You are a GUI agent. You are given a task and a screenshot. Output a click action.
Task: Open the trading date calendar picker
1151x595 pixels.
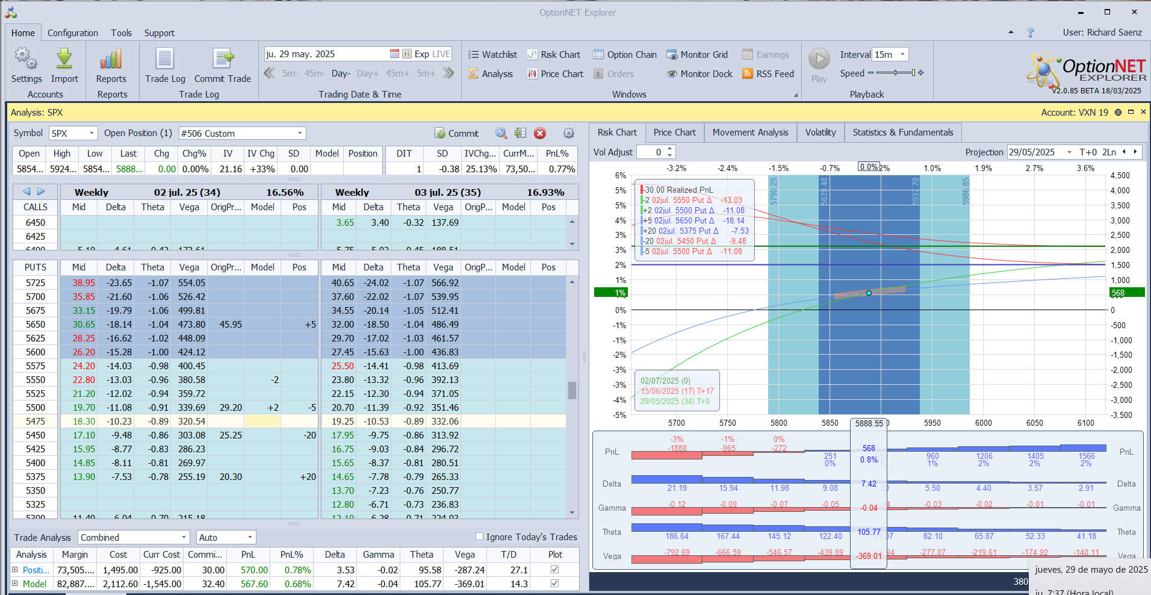(394, 54)
